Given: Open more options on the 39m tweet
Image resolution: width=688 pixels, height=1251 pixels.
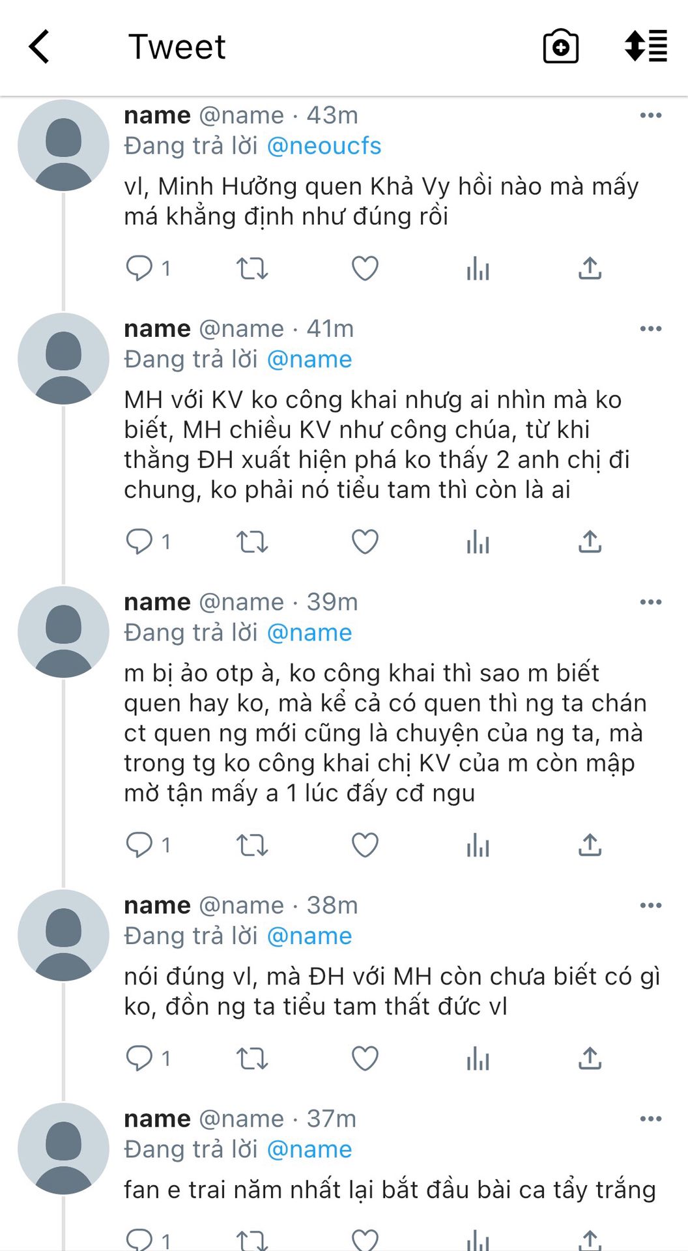Looking at the screenshot, I should [x=650, y=602].
